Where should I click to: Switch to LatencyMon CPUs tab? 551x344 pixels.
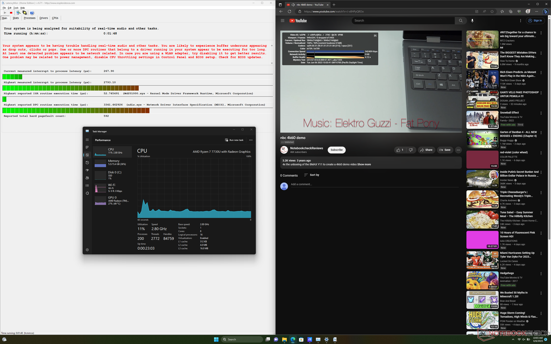[x=55, y=18]
